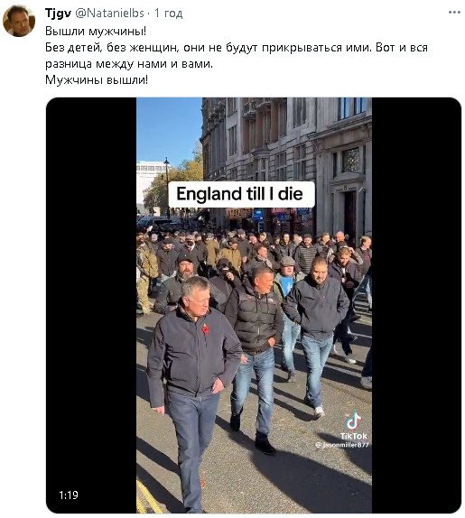Screen dimensions: 465x518
Task: Open the Tjgv display name link
Action: coord(58,14)
